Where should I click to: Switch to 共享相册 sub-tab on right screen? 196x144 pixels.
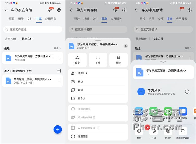point(141,39)
